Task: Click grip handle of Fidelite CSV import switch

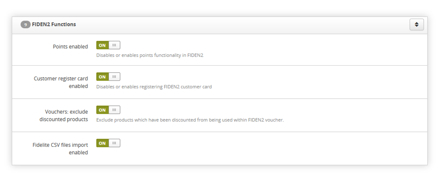Action: pos(114,143)
